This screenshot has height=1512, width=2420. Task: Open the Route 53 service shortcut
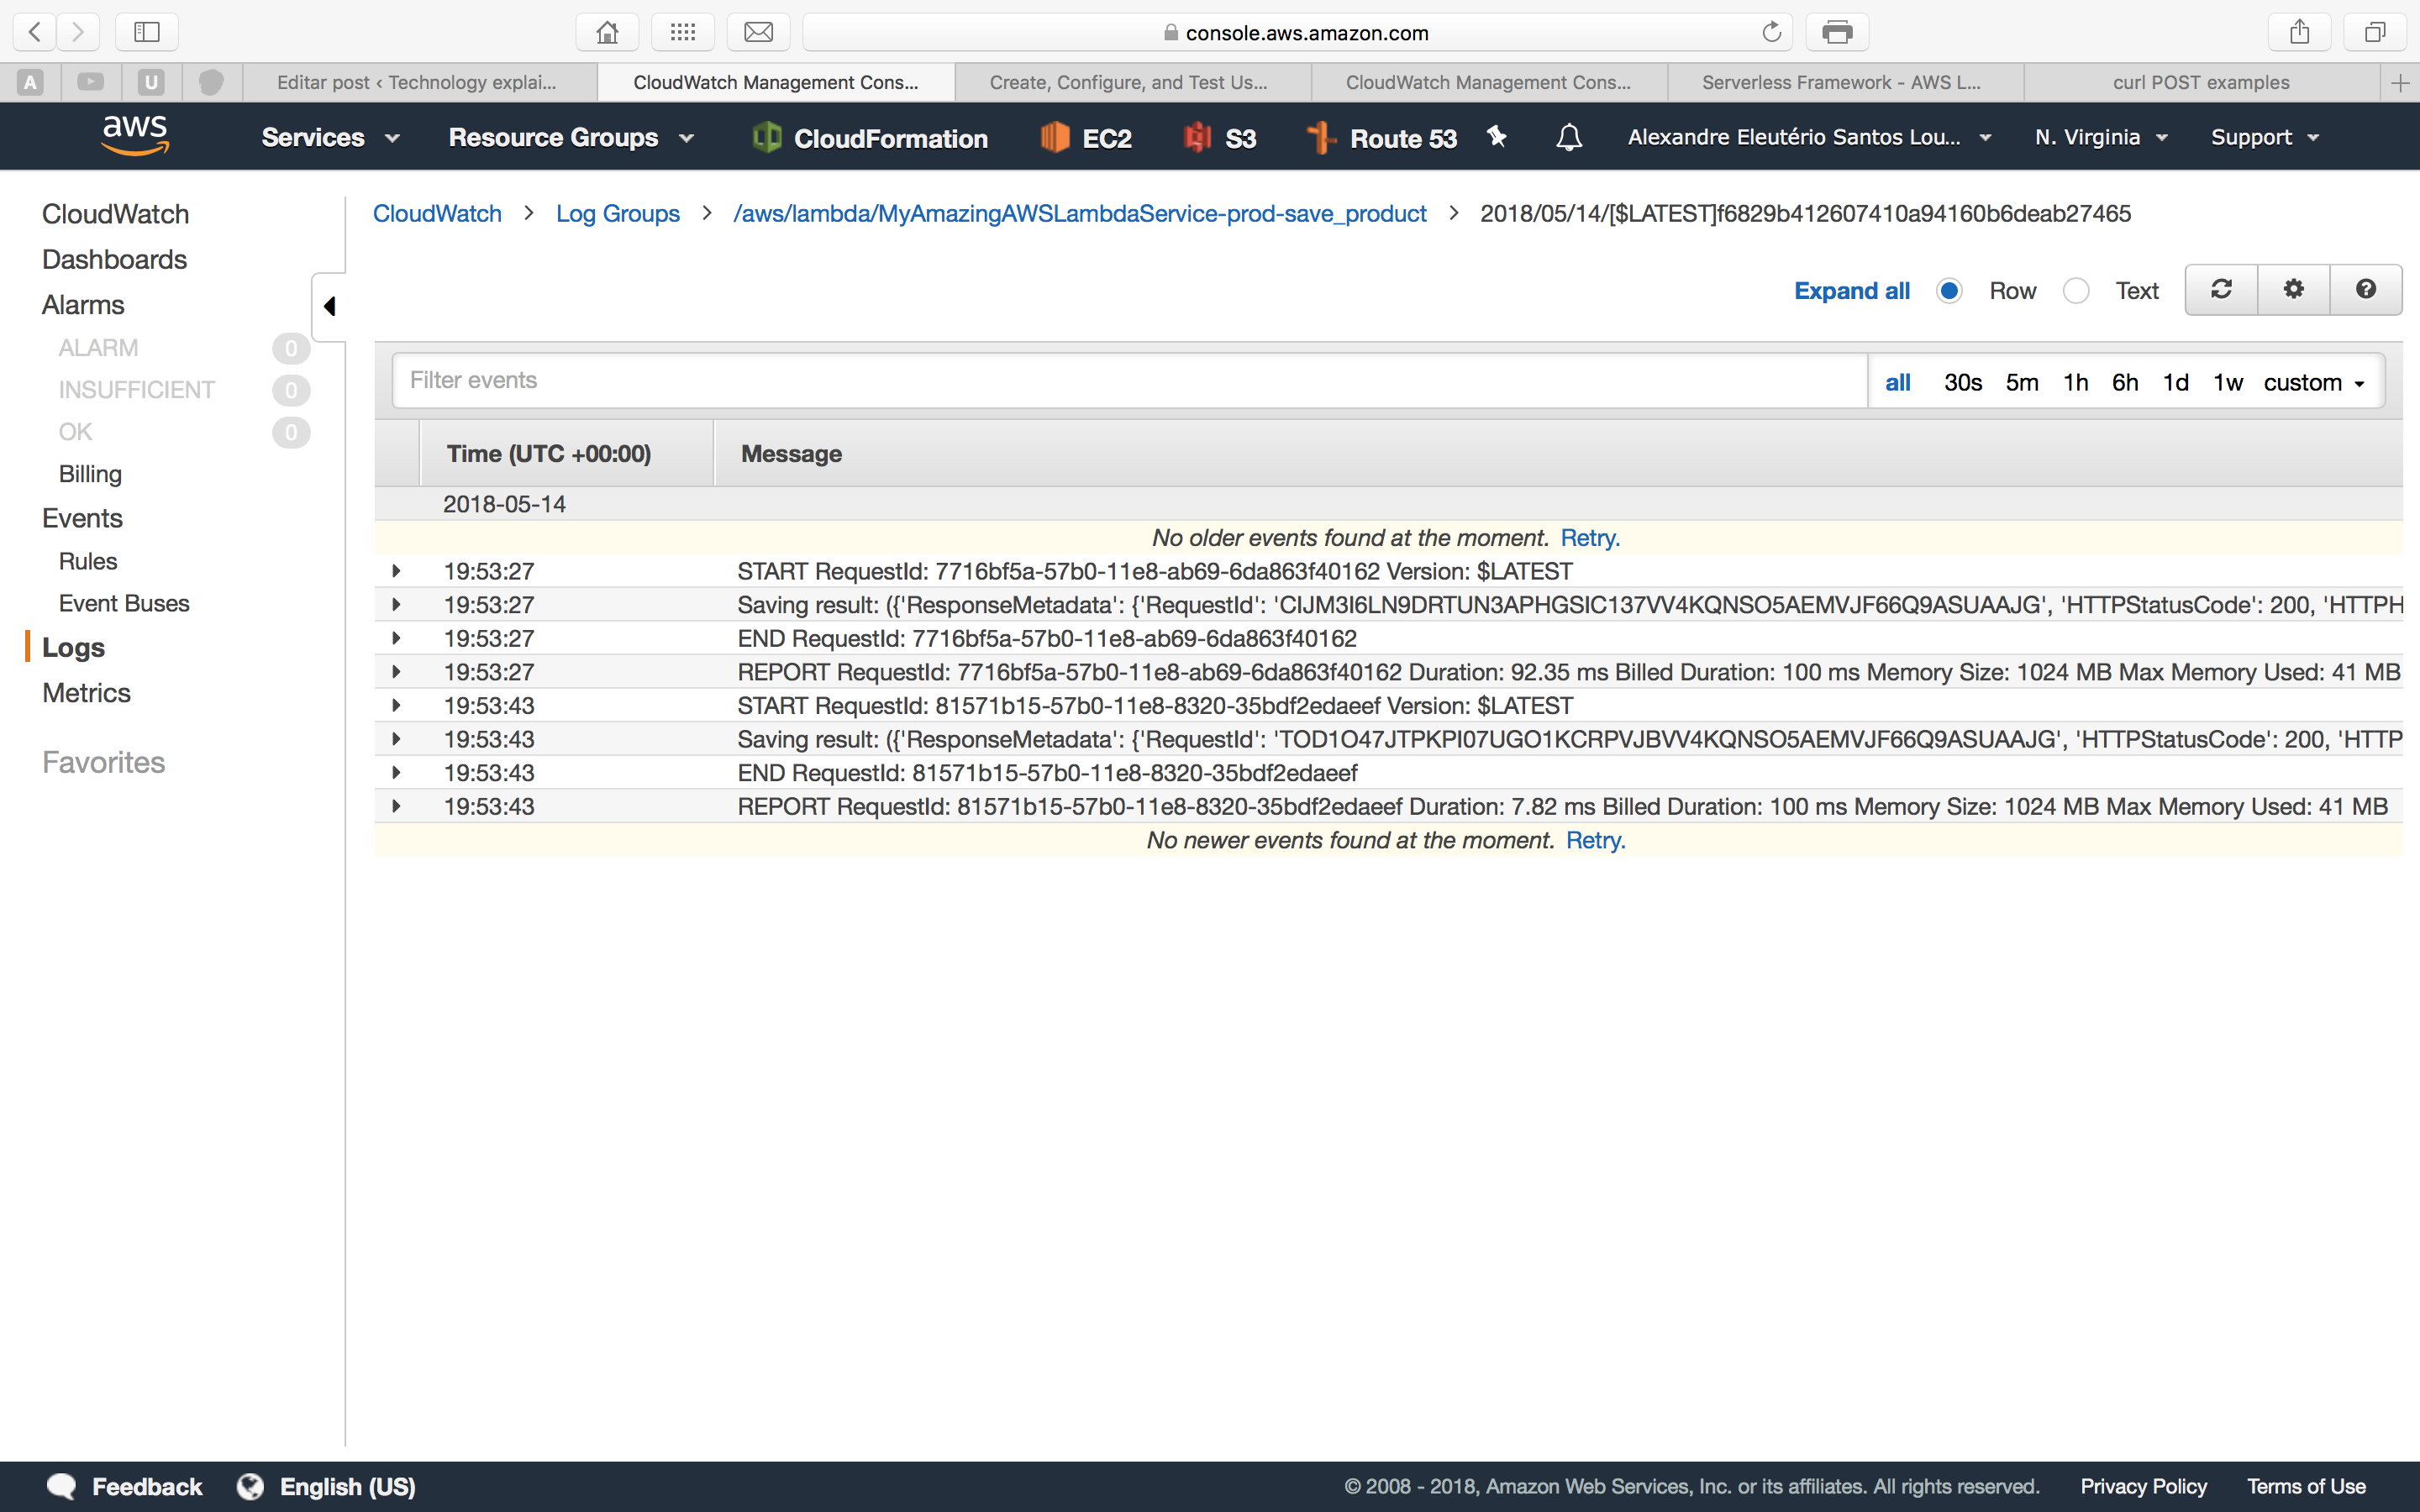pyautogui.click(x=1382, y=137)
